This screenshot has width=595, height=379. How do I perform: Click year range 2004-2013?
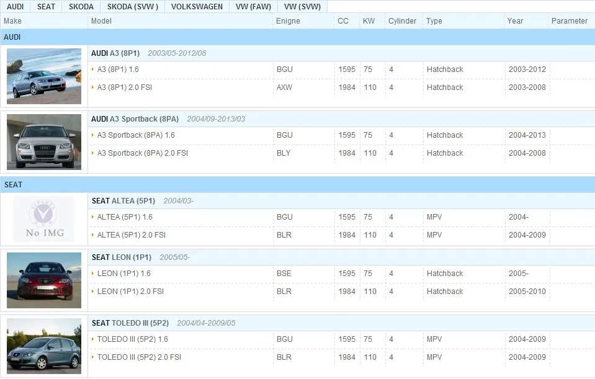point(527,135)
